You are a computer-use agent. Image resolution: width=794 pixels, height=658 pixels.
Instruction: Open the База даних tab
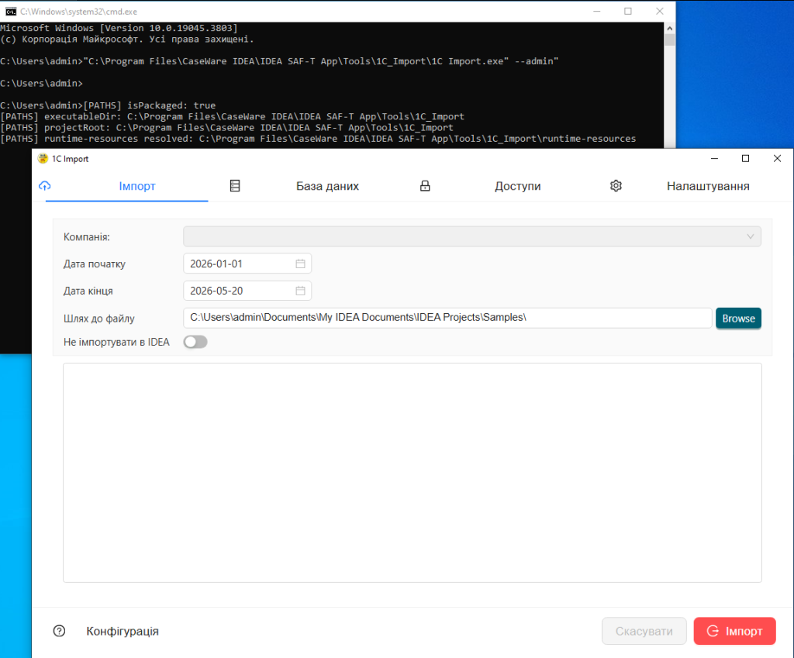(327, 186)
